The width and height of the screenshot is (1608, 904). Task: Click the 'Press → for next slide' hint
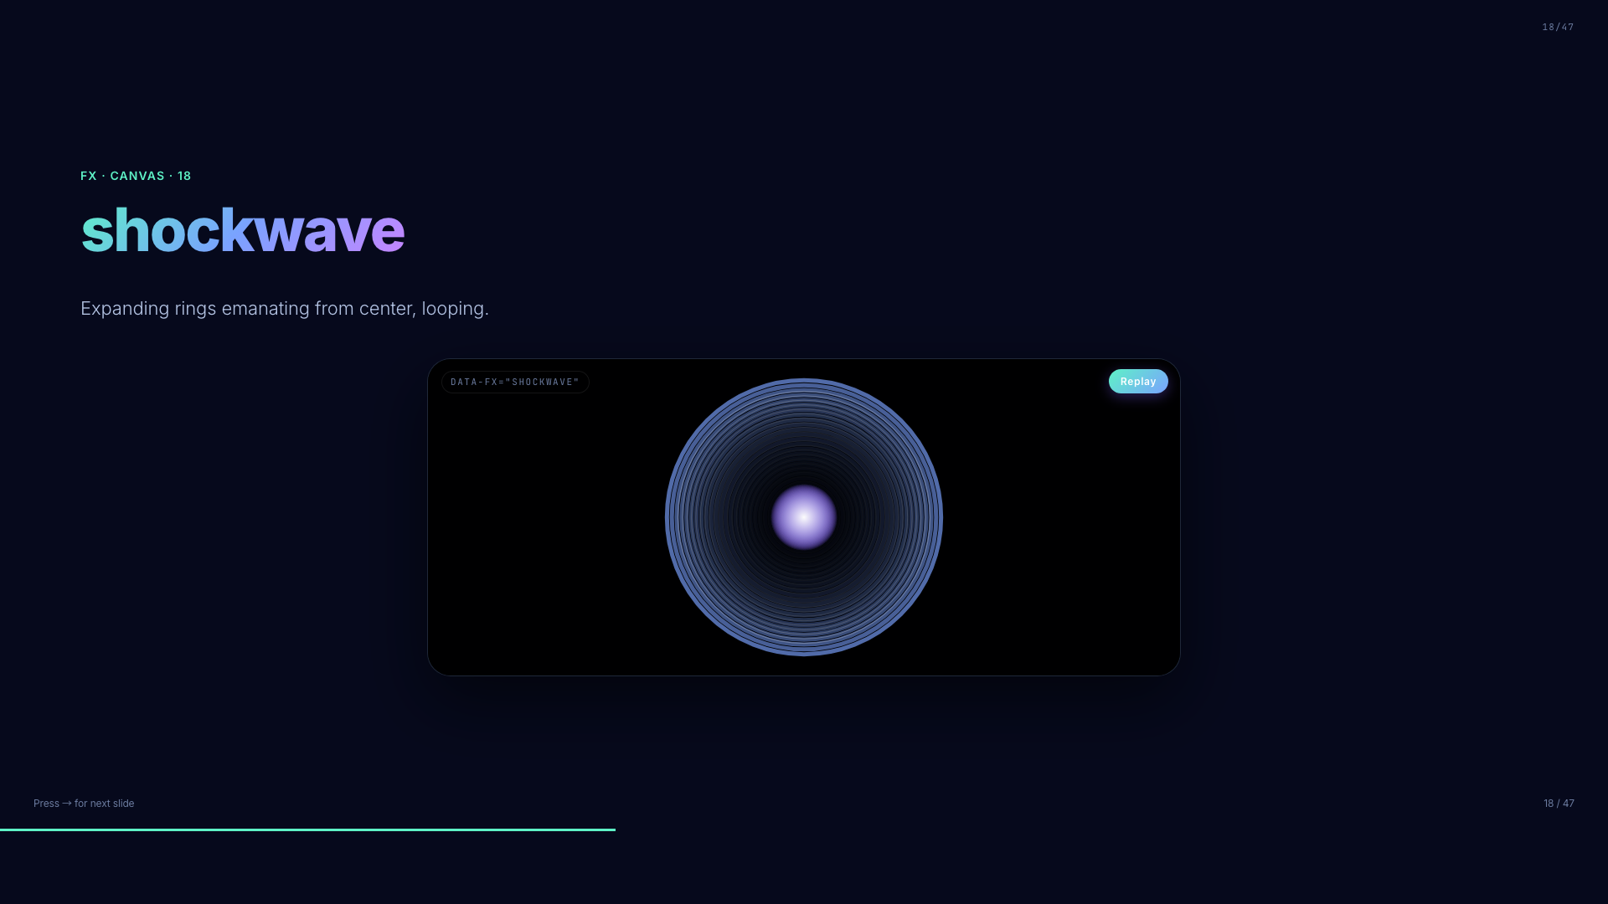(x=84, y=804)
